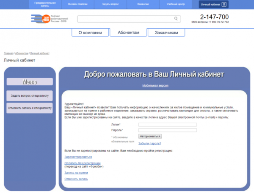The height and width of the screenshot is (193, 254).
Task: Open the Оплатить без регистрации link
Action: [x=83, y=163]
